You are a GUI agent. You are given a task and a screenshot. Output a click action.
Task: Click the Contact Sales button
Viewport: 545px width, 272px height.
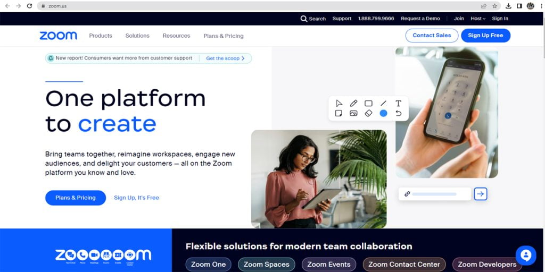pos(432,36)
